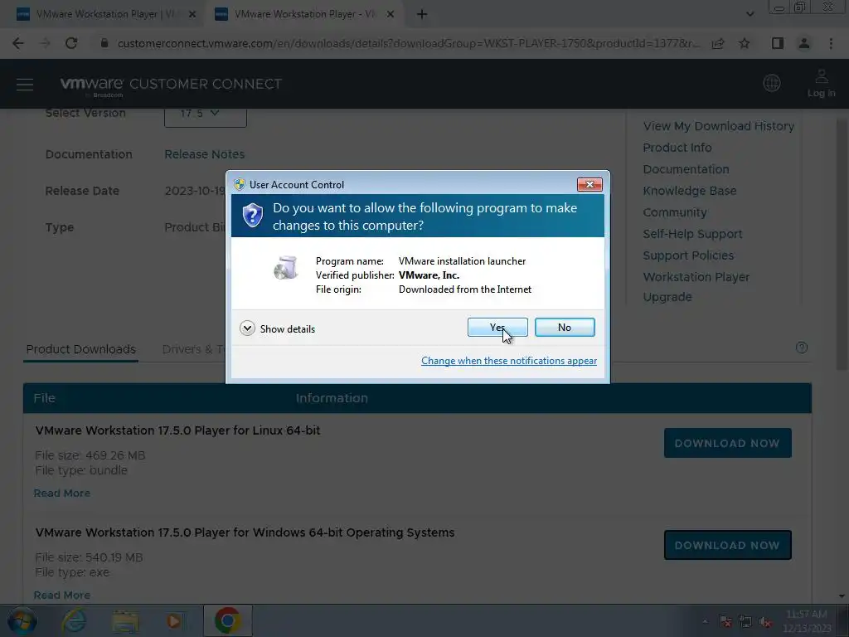Select the Drivers & Tools tab
Screen dimensions: 849x637
pyautogui.click(x=193, y=349)
